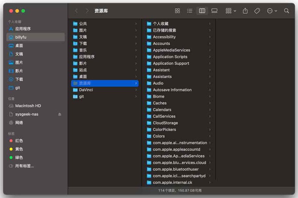Screen dimensions: 298x198
Task: Filter by the 红色 red tag
Action: pos(19,141)
